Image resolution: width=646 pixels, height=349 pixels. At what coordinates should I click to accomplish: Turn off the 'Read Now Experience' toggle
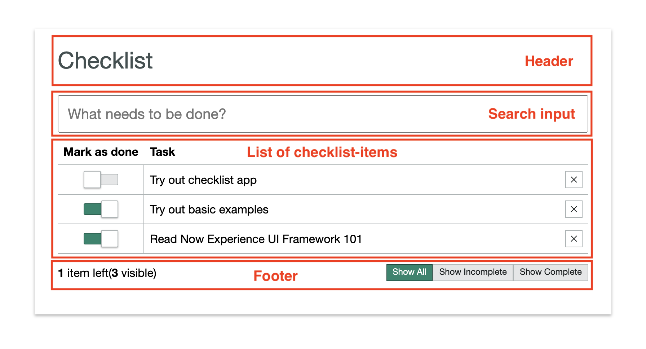(101, 239)
